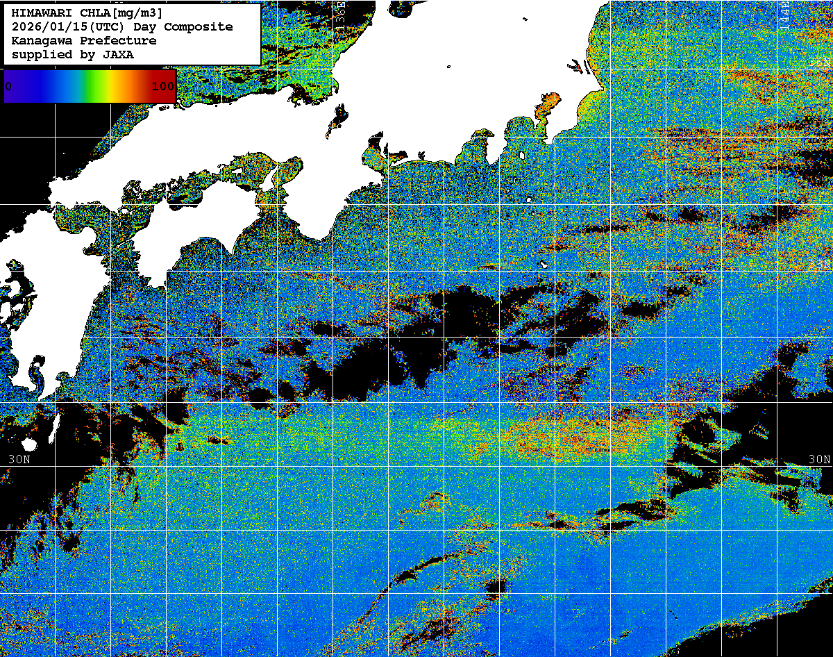Screen dimensions: 833x657
Task: Select the 2026/01/15(UTC) Day Composite date line
Action: click(122, 26)
